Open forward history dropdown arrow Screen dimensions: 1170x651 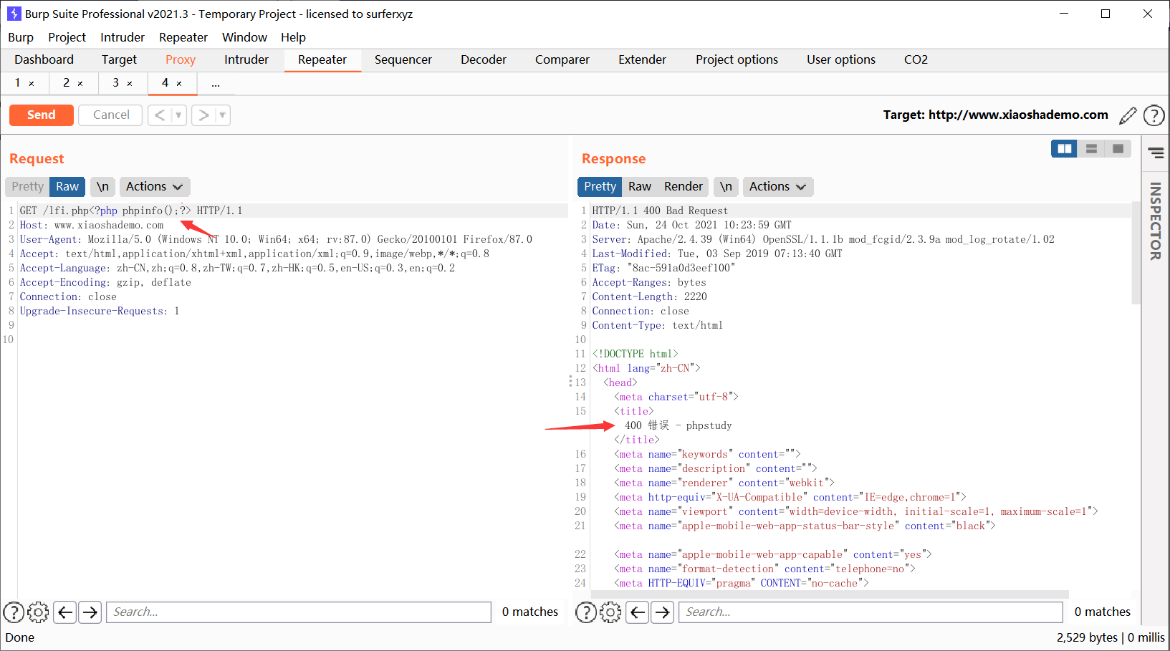click(x=222, y=115)
